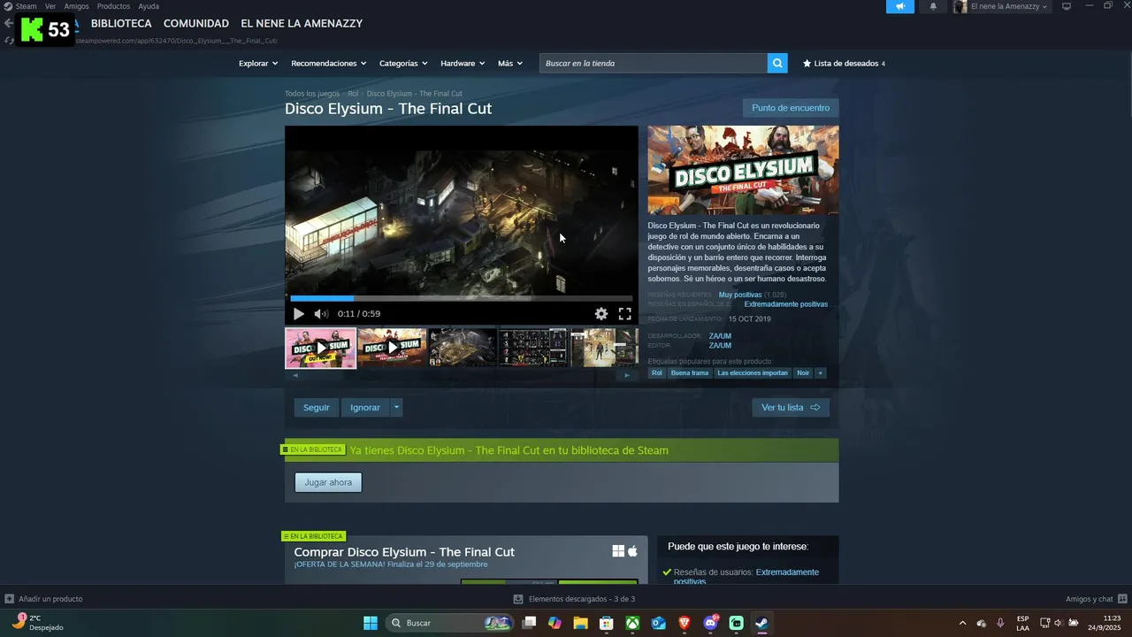Image resolution: width=1132 pixels, height=637 pixels.
Task: Click the Buscar en la tienda field
Action: click(654, 63)
